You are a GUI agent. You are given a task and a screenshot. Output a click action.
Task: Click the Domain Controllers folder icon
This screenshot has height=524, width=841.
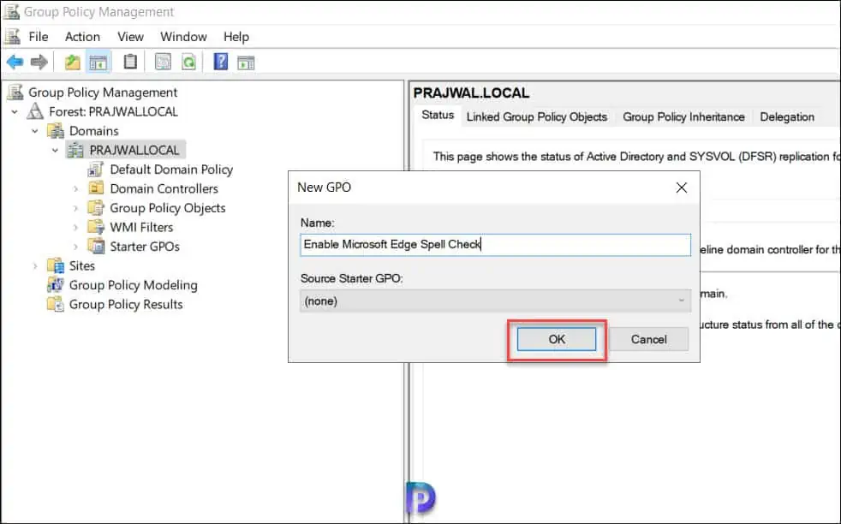click(x=96, y=188)
